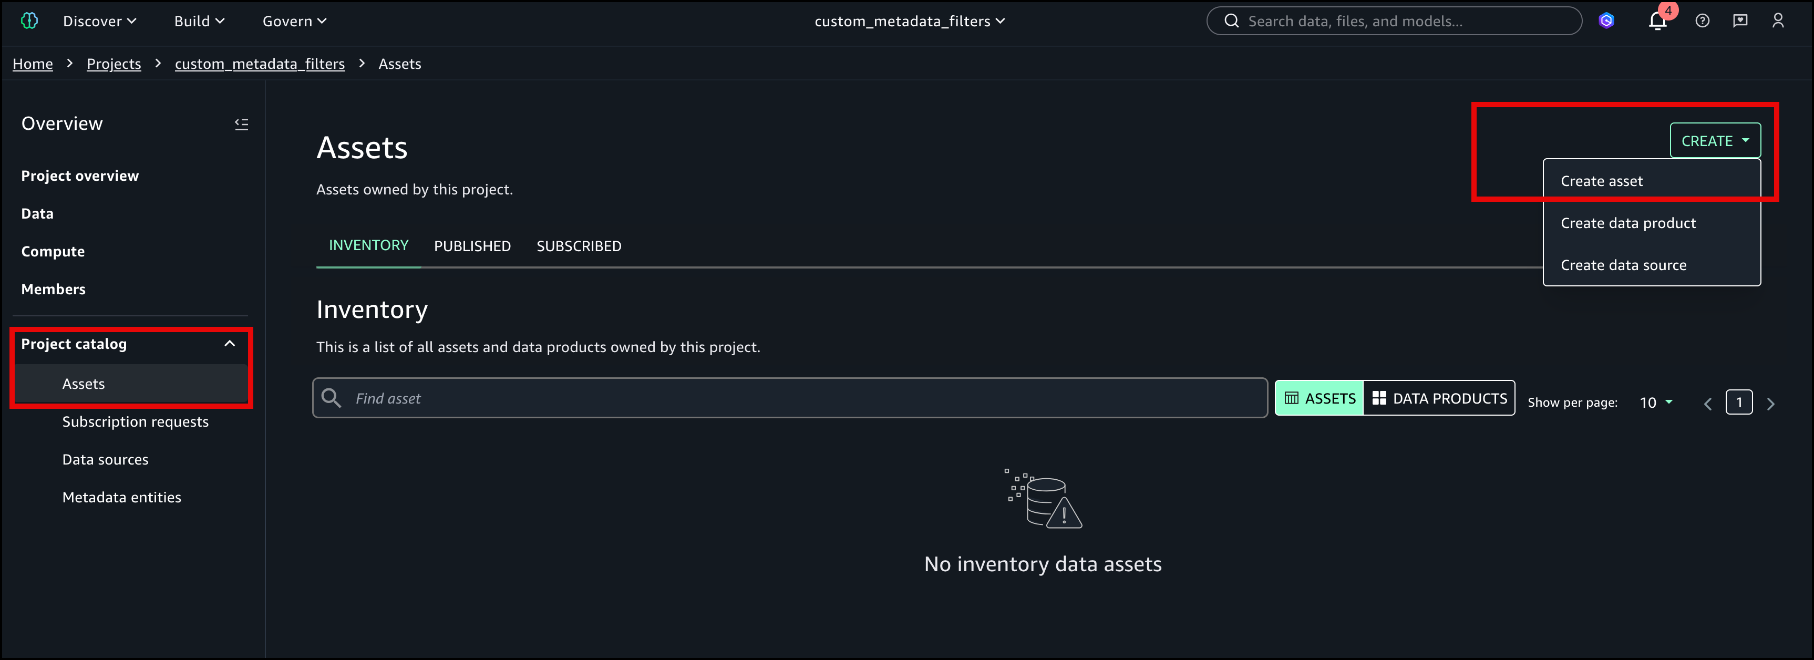Open the notifications bell icon
The width and height of the screenshot is (1814, 660).
tap(1657, 21)
